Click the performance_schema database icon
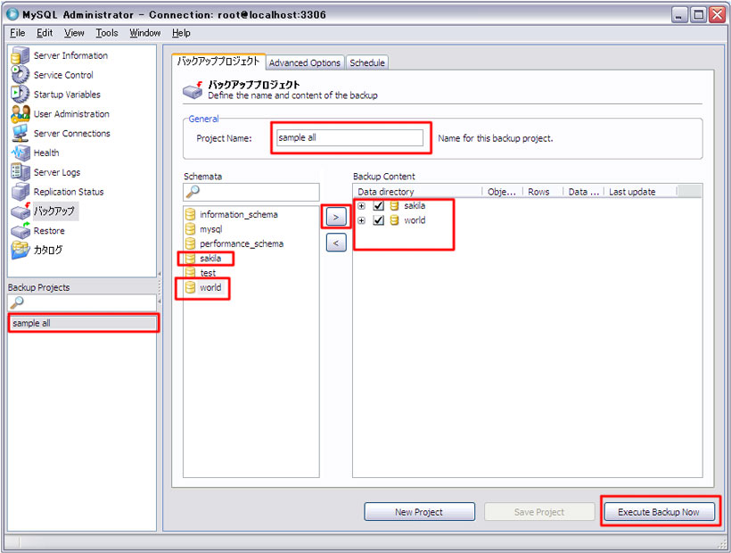 click(190, 243)
